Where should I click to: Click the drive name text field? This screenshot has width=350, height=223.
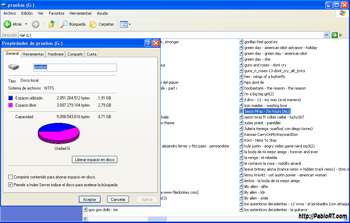(x=75, y=67)
